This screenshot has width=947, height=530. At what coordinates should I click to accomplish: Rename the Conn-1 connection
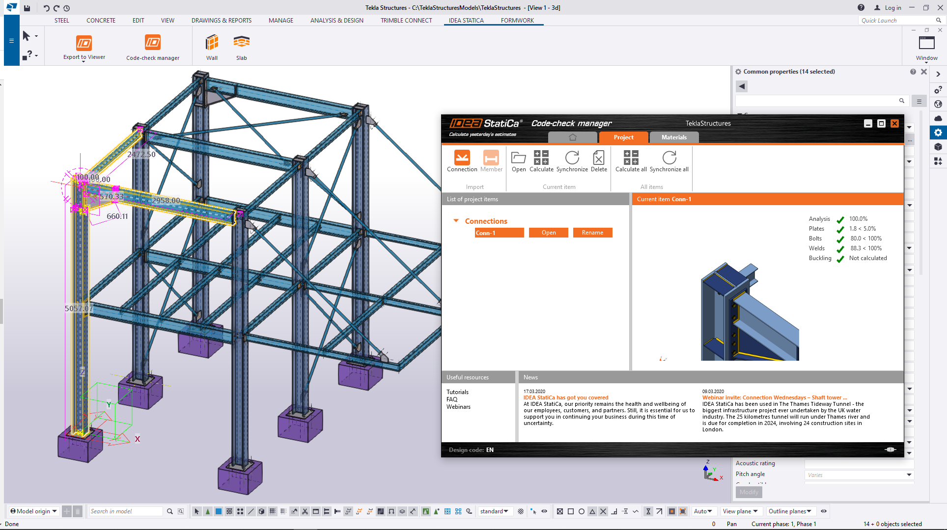pos(591,233)
